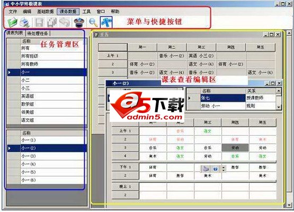Select the 所有 row in task list
The height and width of the screenshot is (212, 294).
tap(47, 48)
